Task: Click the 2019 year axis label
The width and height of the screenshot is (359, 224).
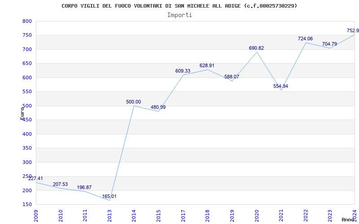Action: 232,215
